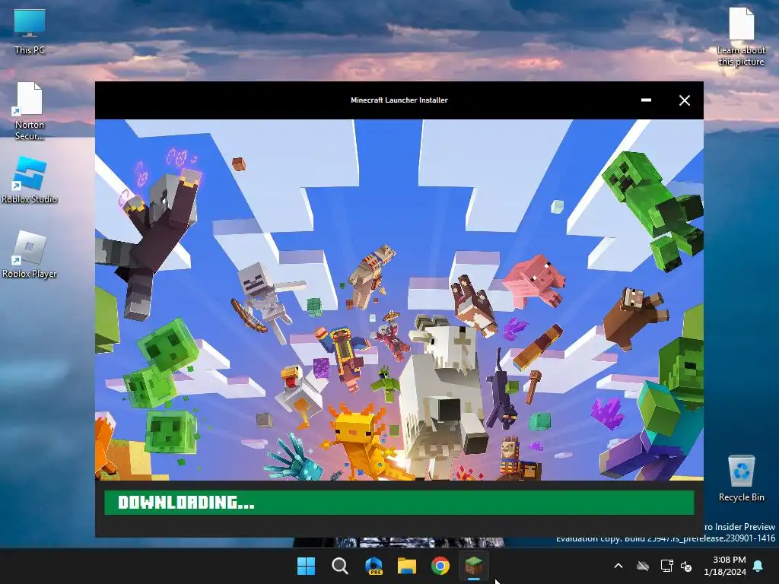Image resolution: width=779 pixels, height=584 pixels.
Task: Click the OneDrive cloud tray icon
Action: coord(643,566)
